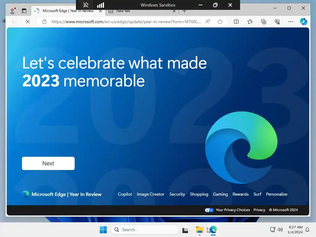This screenshot has height=237, width=316.
Task: Click the address bar URL field
Action: (x=126, y=22)
